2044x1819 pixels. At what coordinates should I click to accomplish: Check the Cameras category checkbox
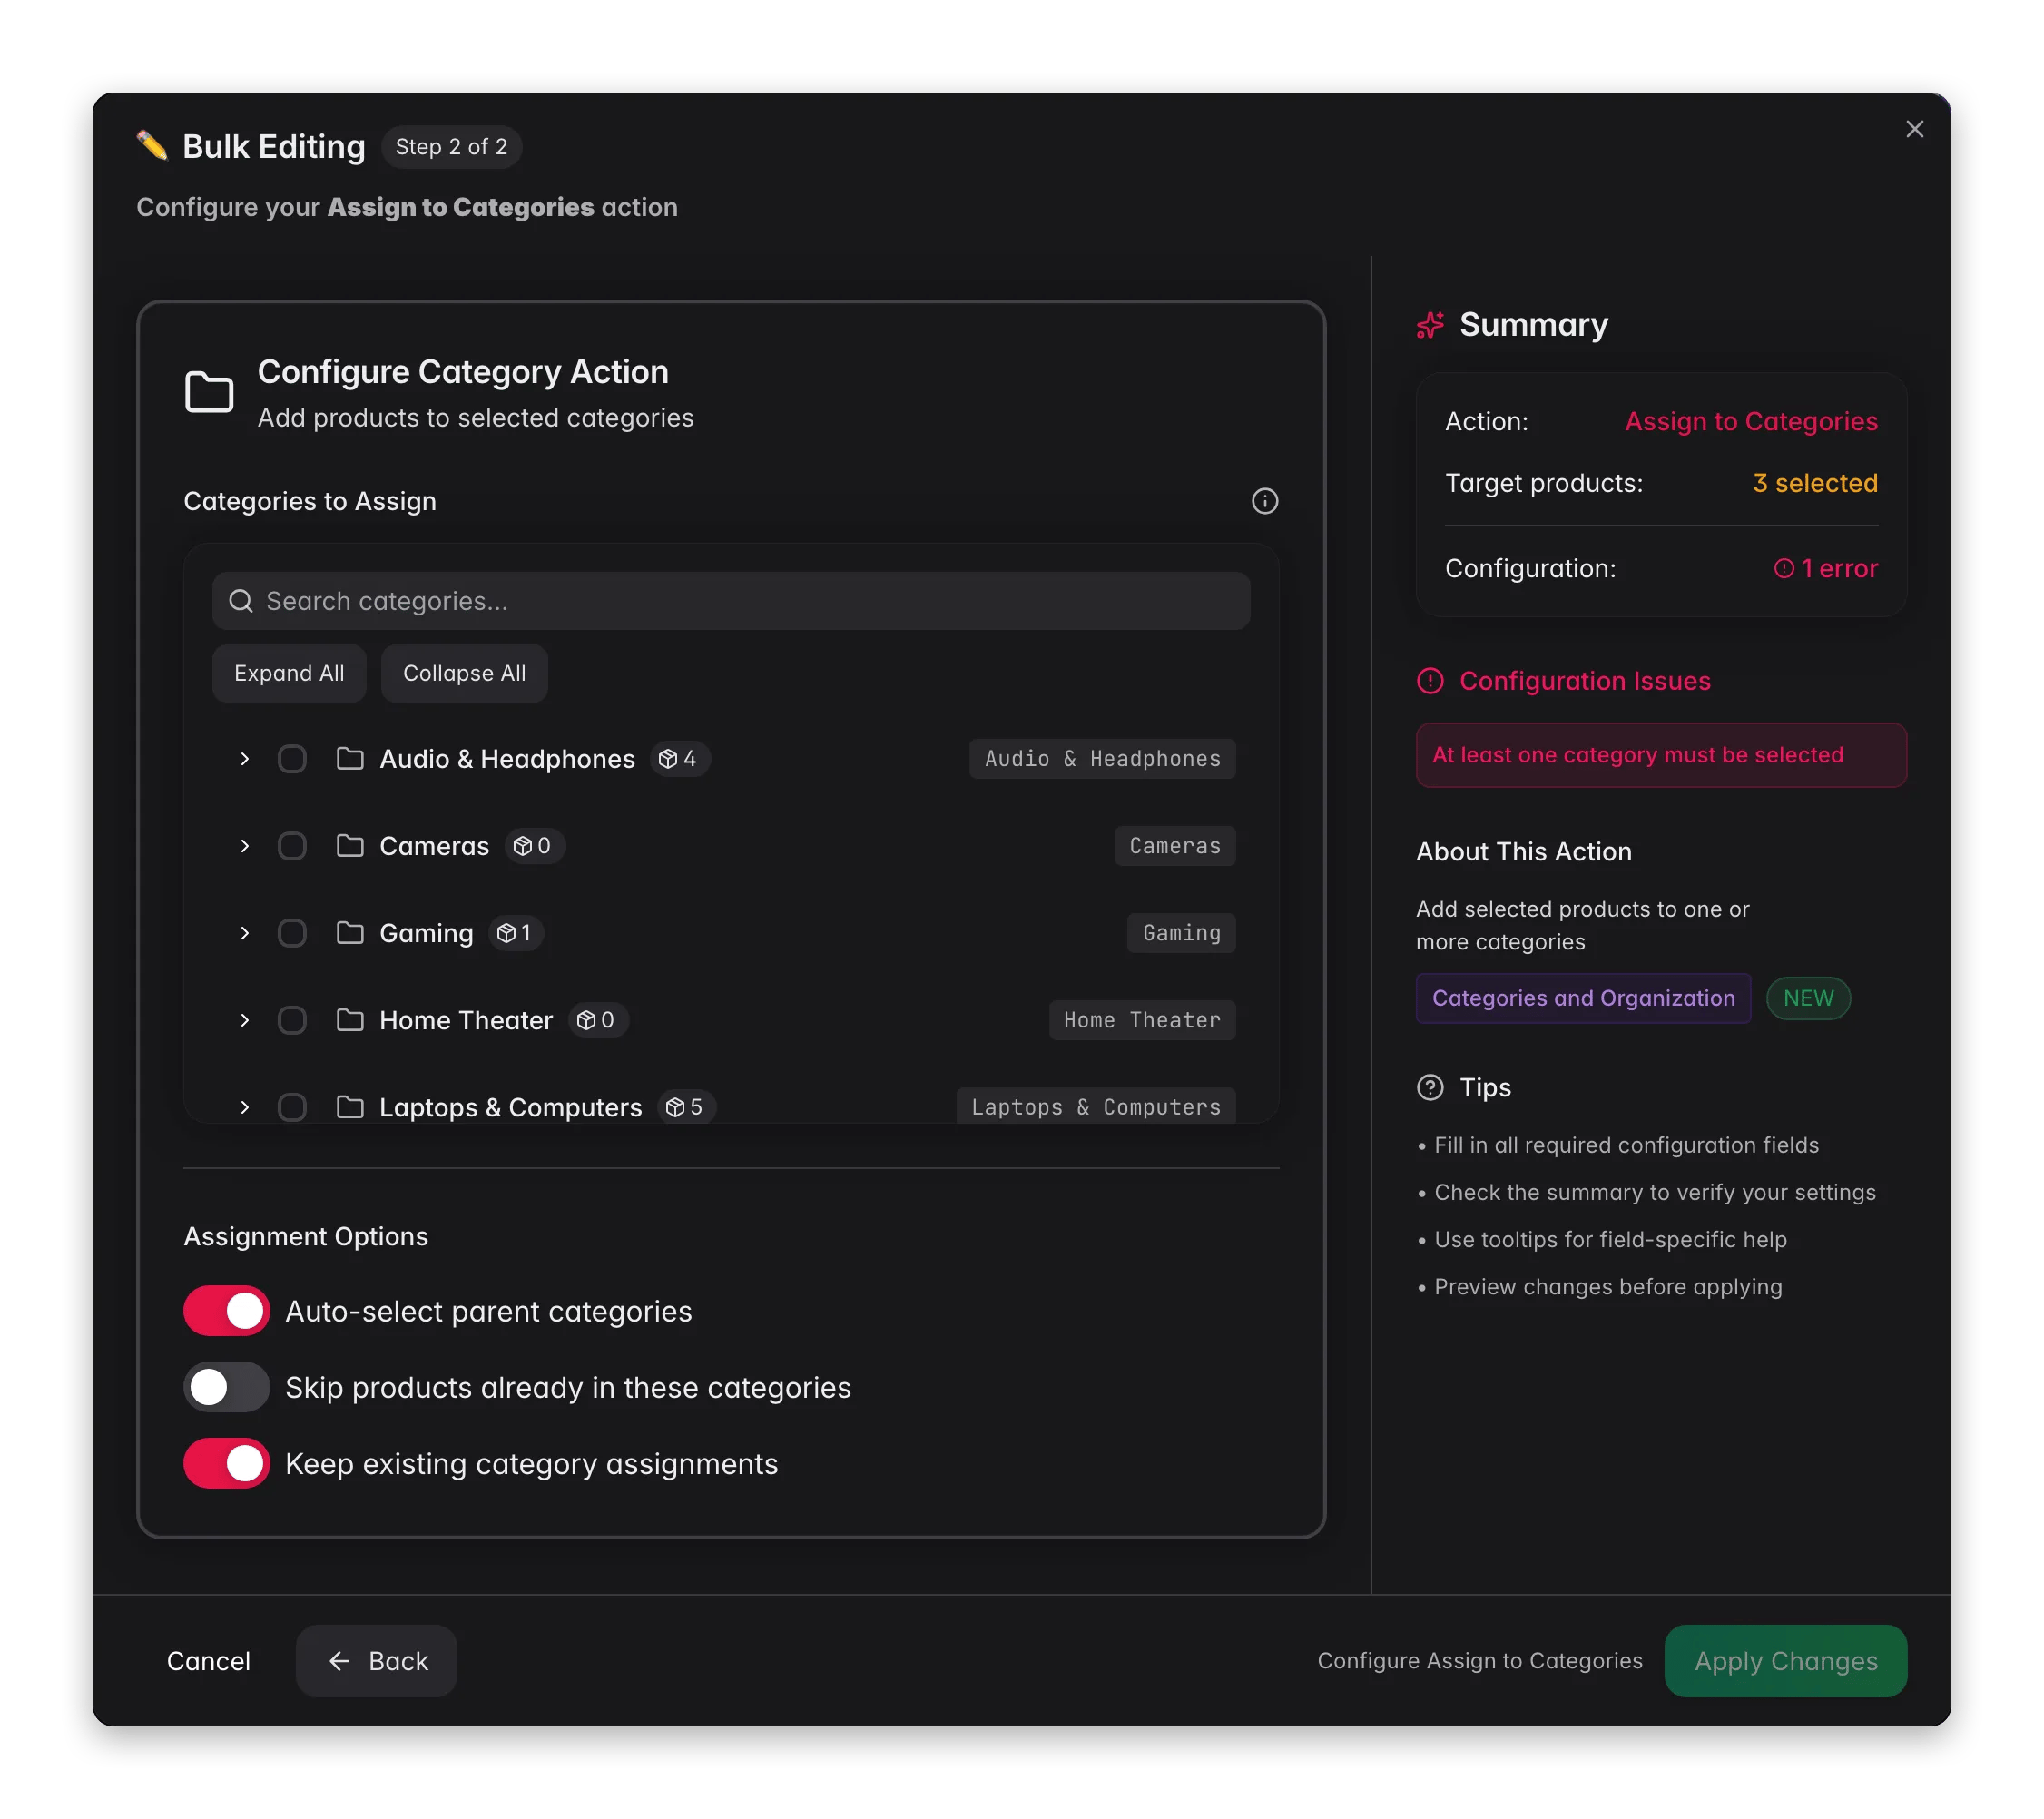point(292,845)
